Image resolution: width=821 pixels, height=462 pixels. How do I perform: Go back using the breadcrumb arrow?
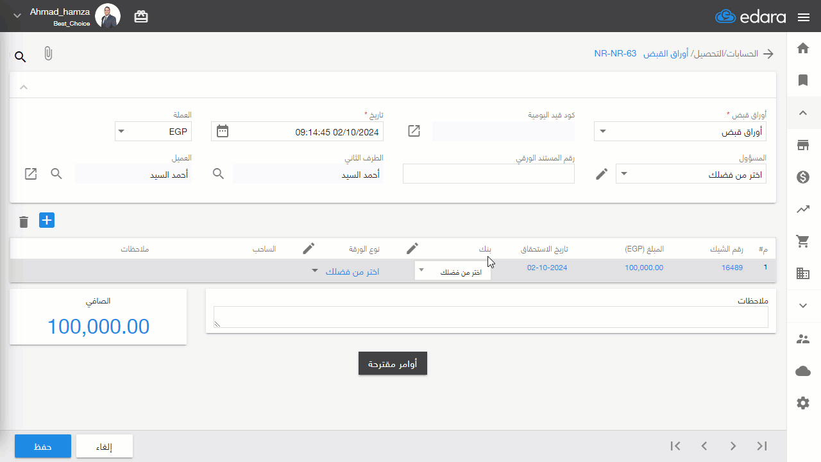pos(768,54)
